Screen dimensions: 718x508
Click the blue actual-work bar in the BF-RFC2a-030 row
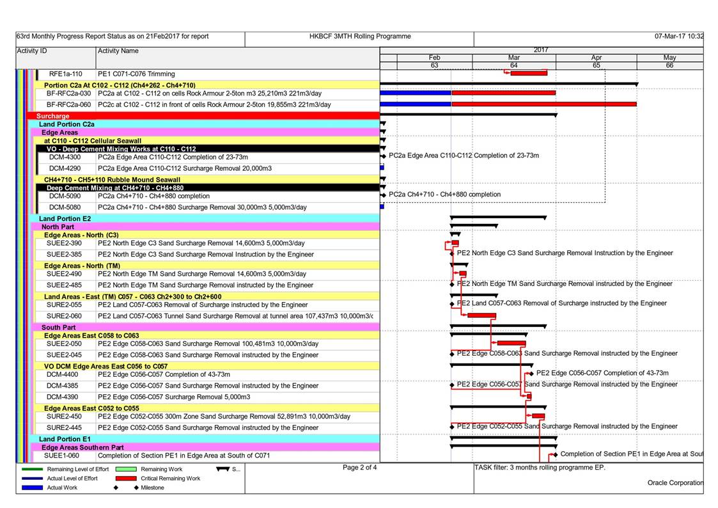pyautogui.click(x=416, y=93)
